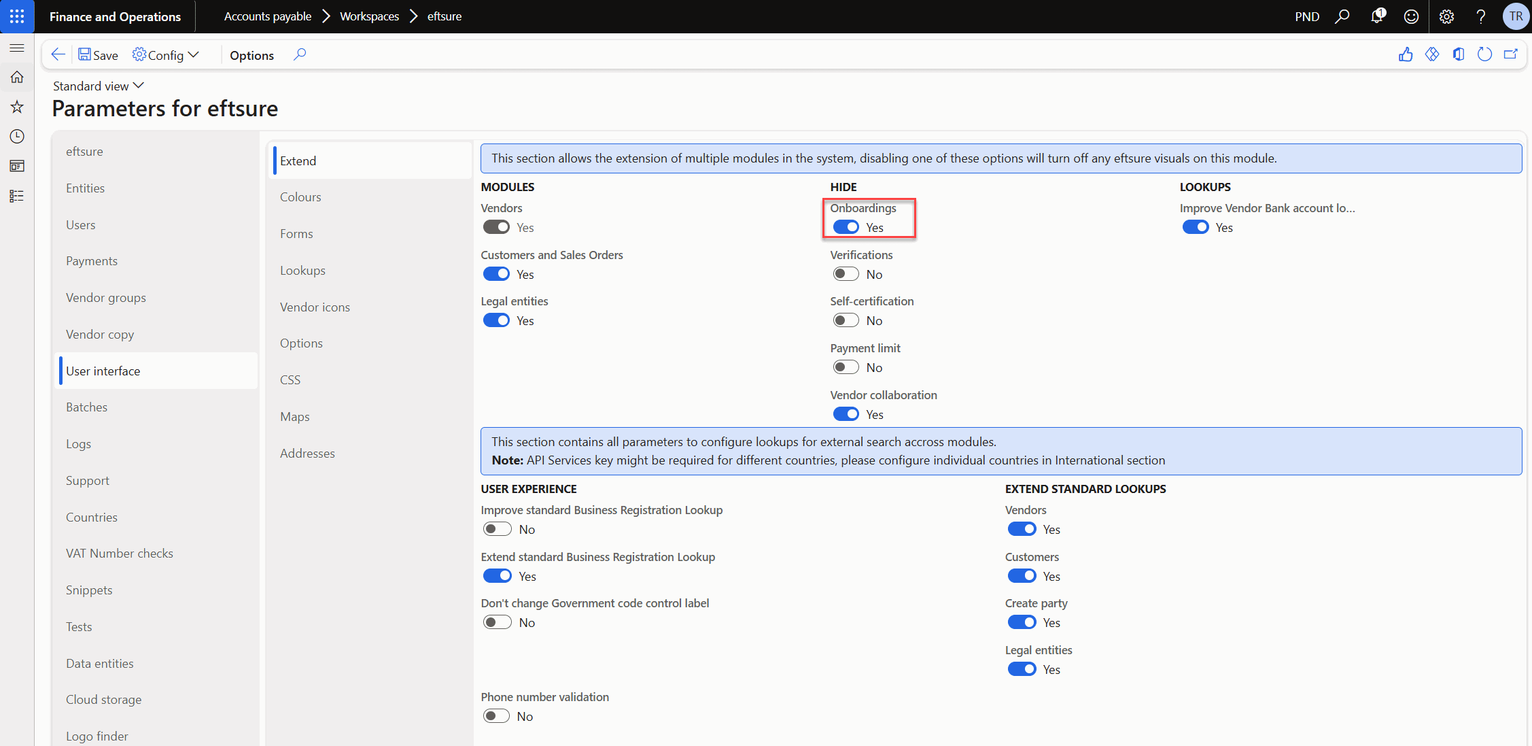This screenshot has height=746, width=1532.
Task: Open the TR user profile avatar
Action: click(x=1516, y=16)
